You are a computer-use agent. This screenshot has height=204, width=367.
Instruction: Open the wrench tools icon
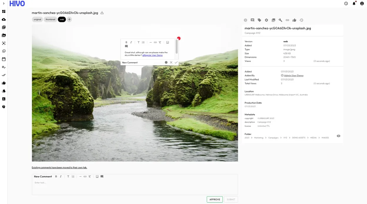pyautogui.click(x=280, y=20)
